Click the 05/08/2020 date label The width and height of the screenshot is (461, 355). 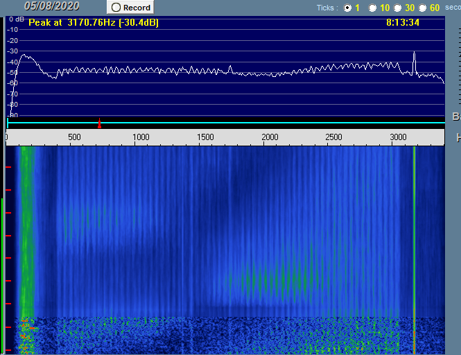51,6
